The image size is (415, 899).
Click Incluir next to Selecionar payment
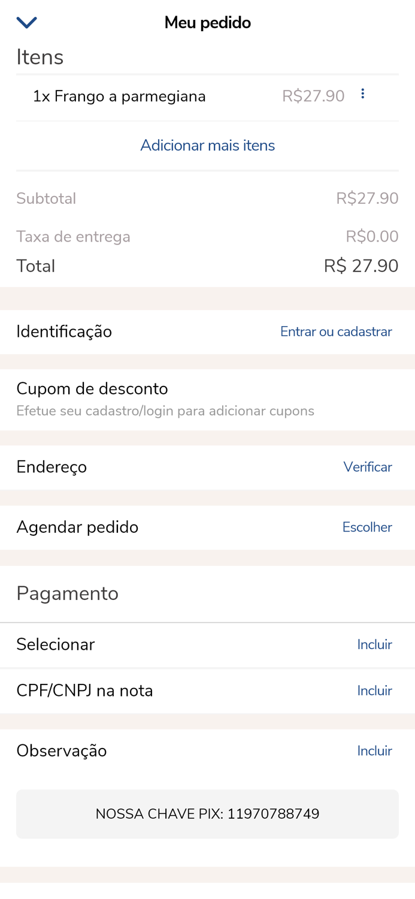point(374,644)
